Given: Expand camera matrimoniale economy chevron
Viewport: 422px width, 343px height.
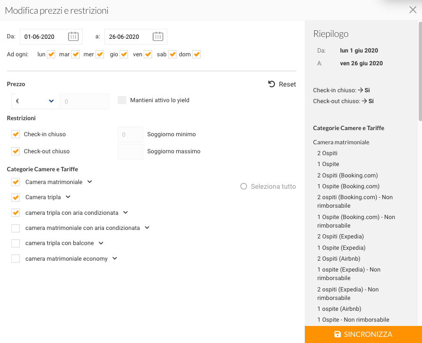Looking at the screenshot, I should [x=115, y=258].
